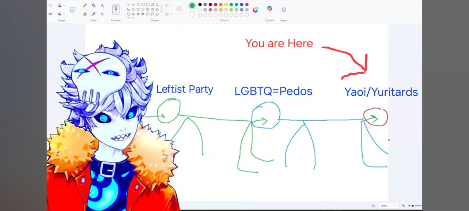Pick the Rounded rectangular callout shape
The image size is (469, 211).
148,14
